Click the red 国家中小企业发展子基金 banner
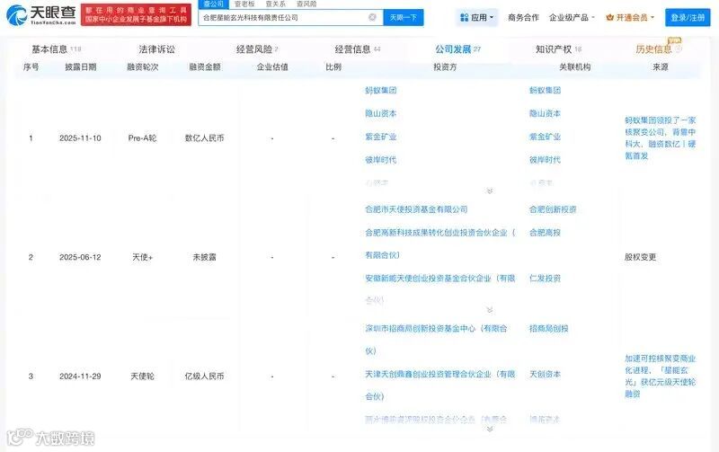The width and height of the screenshot is (719, 452). [x=136, y=14]
